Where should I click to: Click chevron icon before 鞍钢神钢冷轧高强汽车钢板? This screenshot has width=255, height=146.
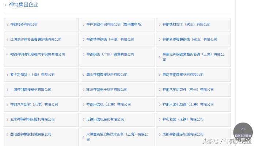pos(7,55)
